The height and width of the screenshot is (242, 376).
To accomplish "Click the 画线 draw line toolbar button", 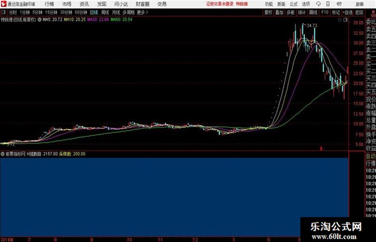I will coord(313,12).
